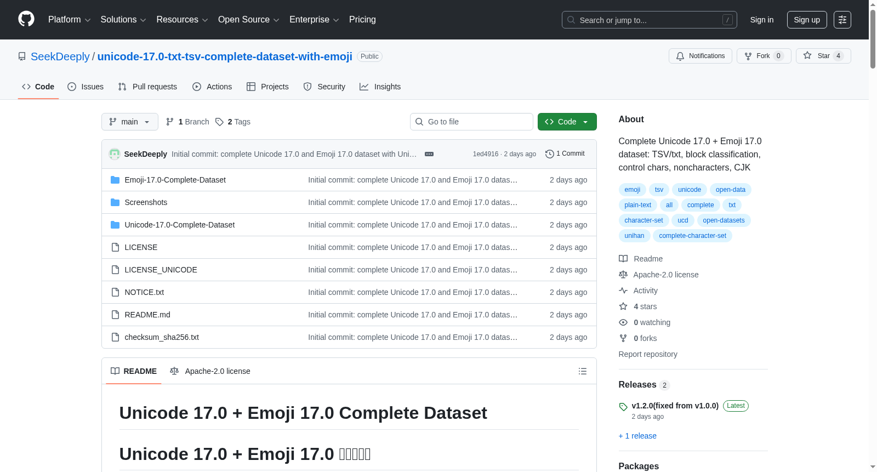Click the Screenshots folder icon

pyautogui.click(x=115, y=202)
